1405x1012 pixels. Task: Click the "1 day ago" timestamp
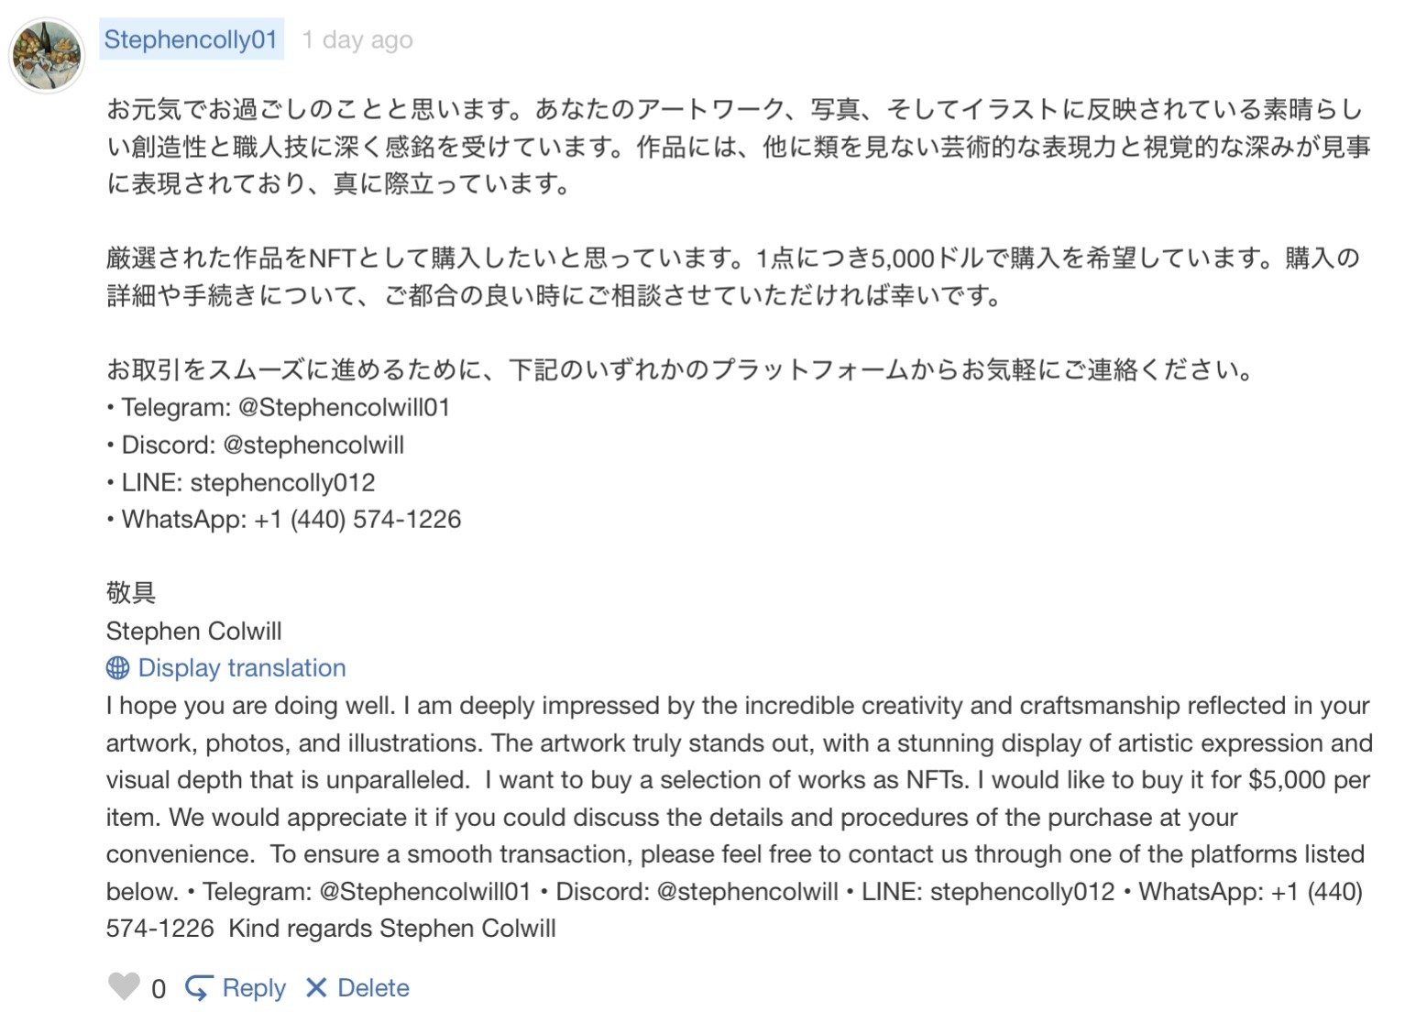point(357,40)
